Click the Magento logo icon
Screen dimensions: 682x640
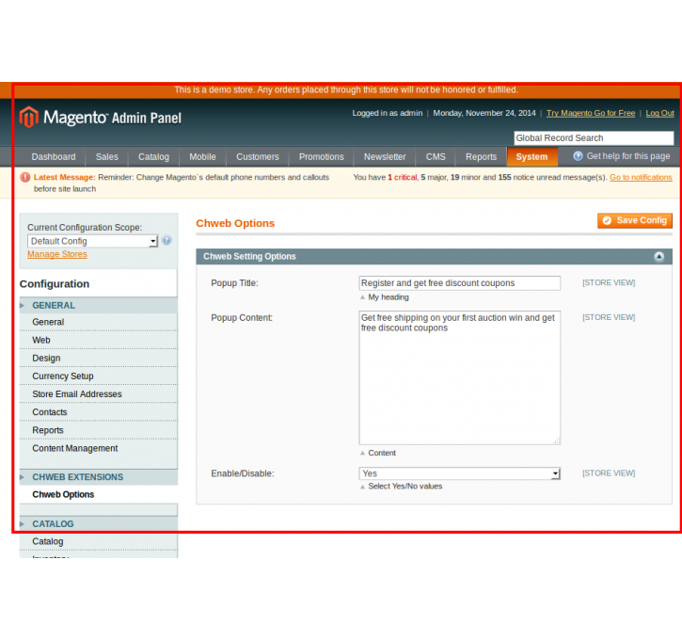(29, 117)
